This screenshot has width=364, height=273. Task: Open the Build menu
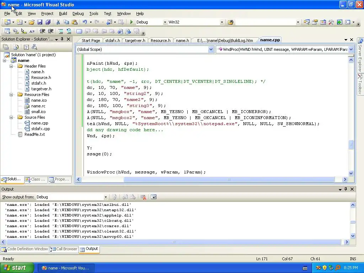pyautogui.click(x=63, y=14)
